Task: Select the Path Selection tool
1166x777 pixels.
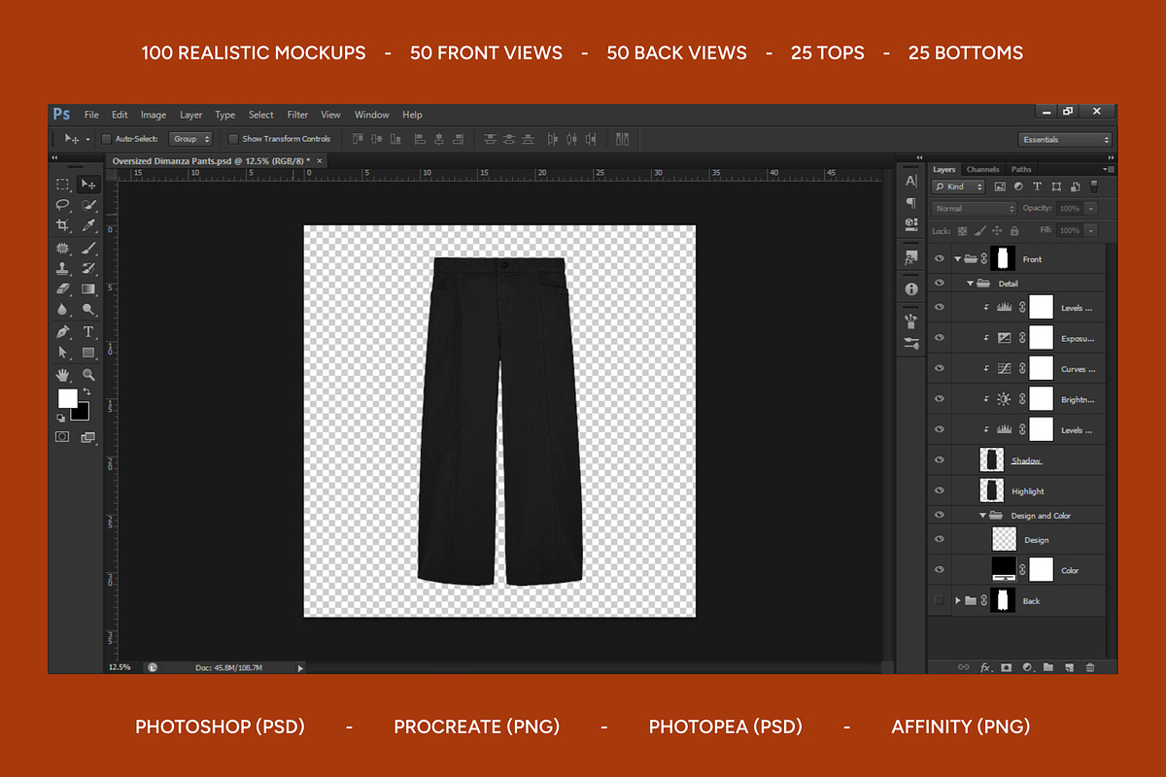Action: click(62, 353)
